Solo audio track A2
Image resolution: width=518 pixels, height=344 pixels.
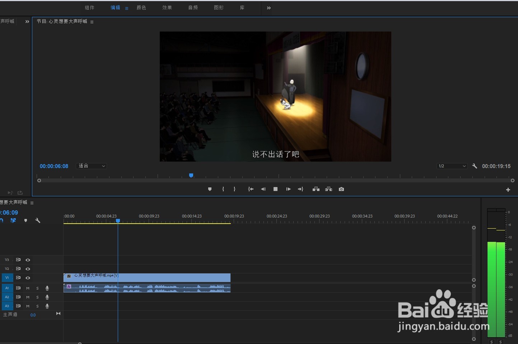[37, 297]
